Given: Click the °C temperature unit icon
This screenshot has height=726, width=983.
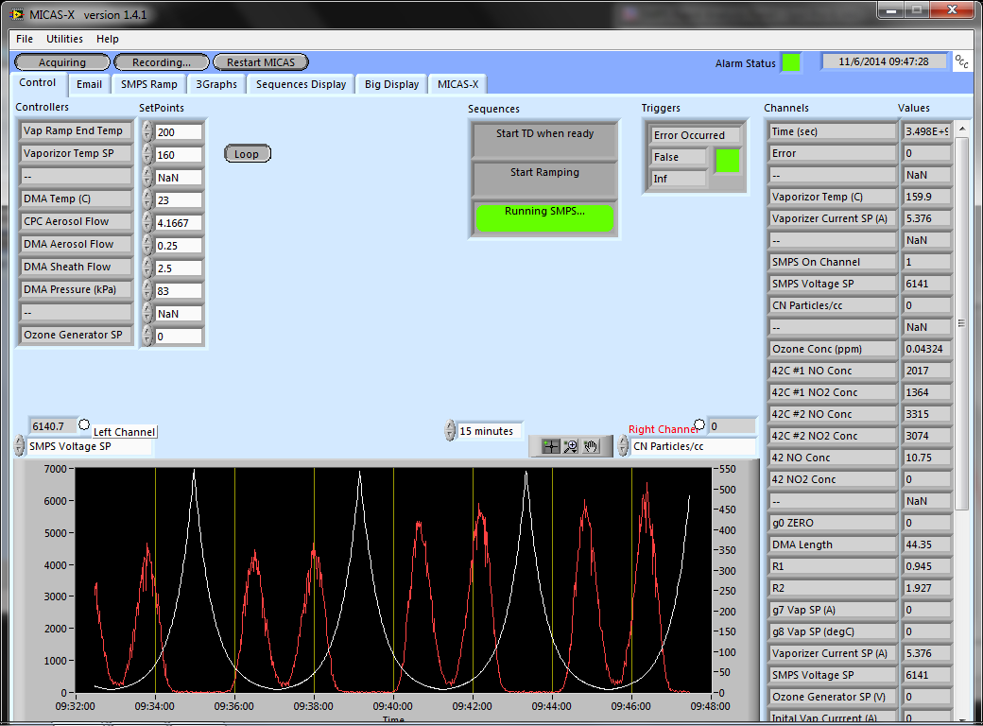Looking at the screenshot, I should [x=961, y=61].
